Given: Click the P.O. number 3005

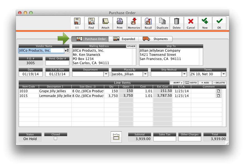Looking at the screenshot, I should pos(31,63).
